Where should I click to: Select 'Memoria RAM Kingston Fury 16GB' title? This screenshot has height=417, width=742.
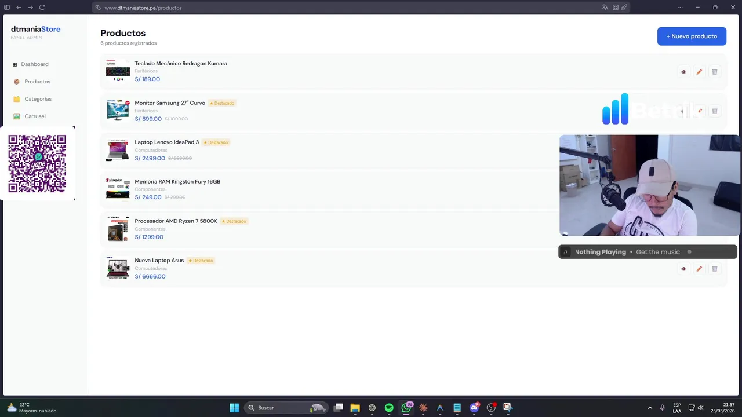177,181
